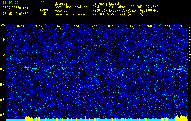The width and height of the screenshot is (191, 121).
Task: Click the Observer field label
Action: pyautogui.click(x=62, y=3)
